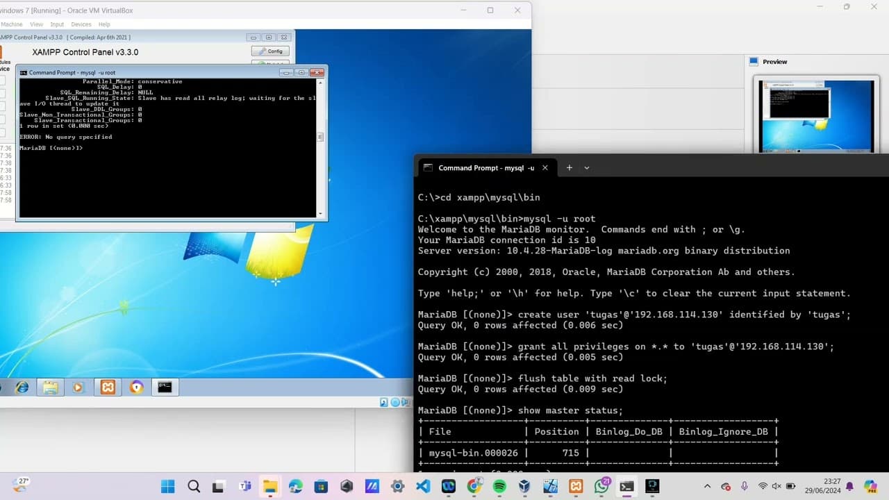Switch to the Terminal app on host taskbar

(627, 486)
